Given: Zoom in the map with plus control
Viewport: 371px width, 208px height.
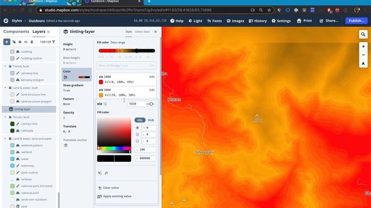Looking at the screenshot, I should (363, 46).
